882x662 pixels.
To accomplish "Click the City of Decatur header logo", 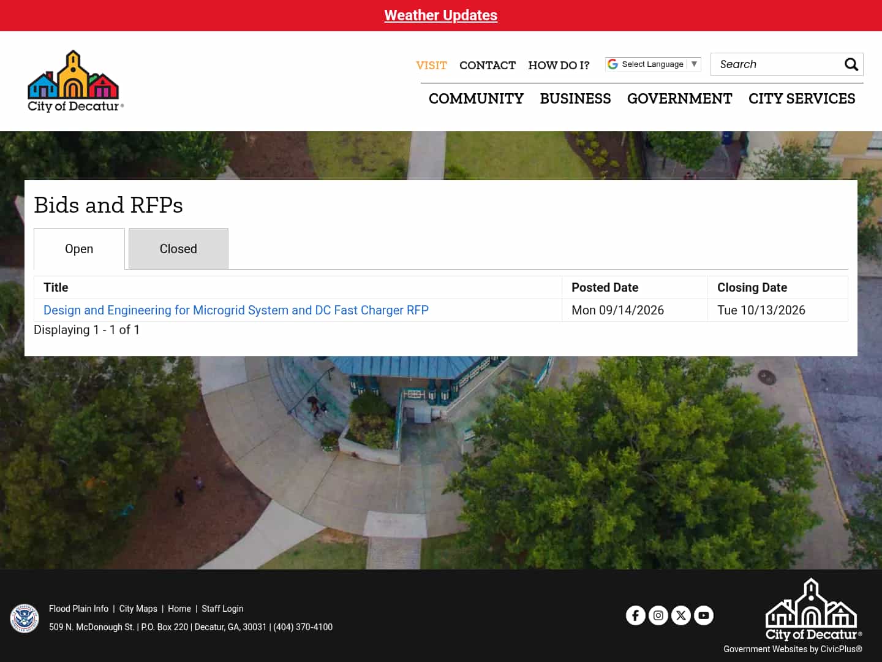I will pos(75,82).
